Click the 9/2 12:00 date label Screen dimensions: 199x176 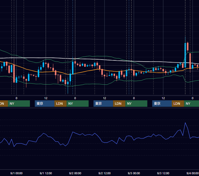tap(104, 173)
